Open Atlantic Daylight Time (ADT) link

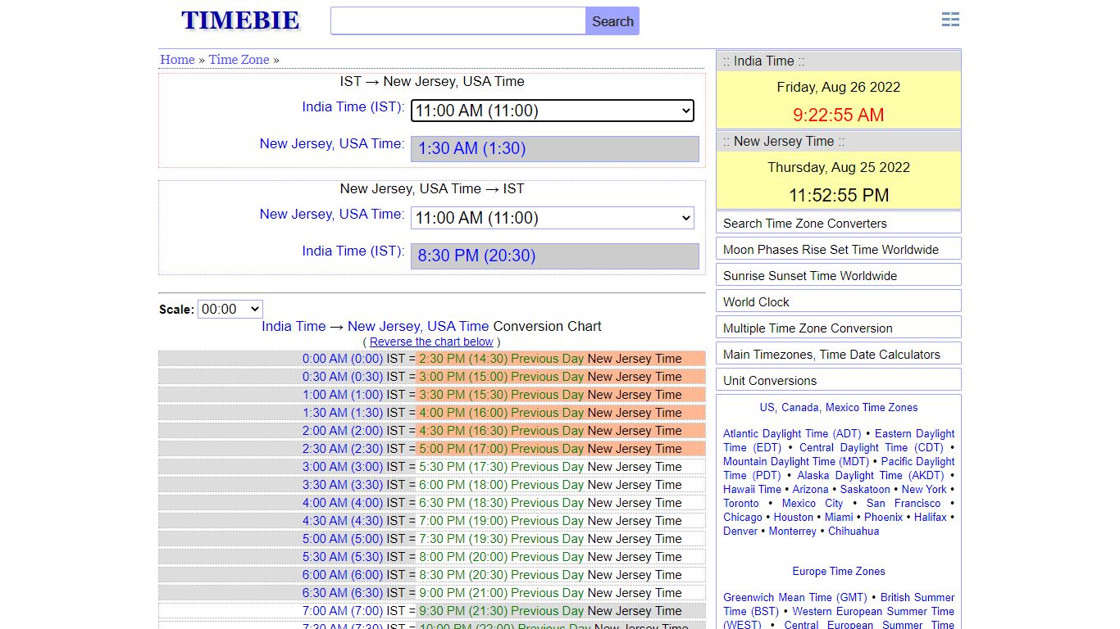792,433
